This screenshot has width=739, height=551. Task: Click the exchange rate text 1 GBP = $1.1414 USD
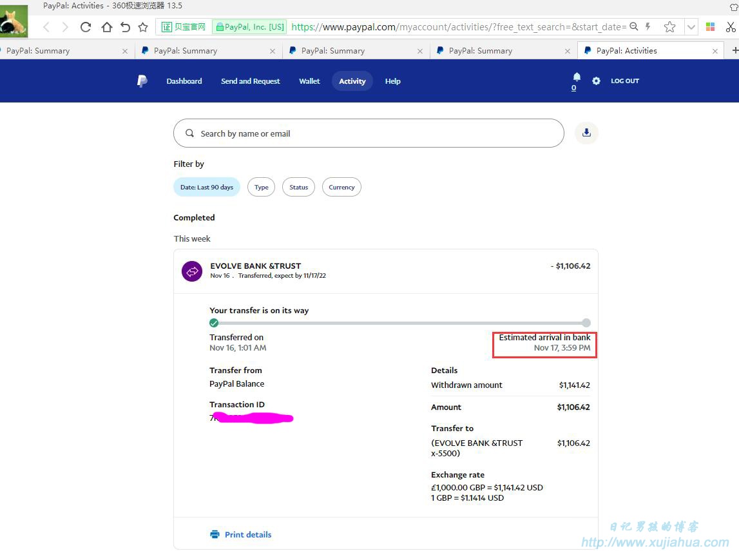pos(467,498)
